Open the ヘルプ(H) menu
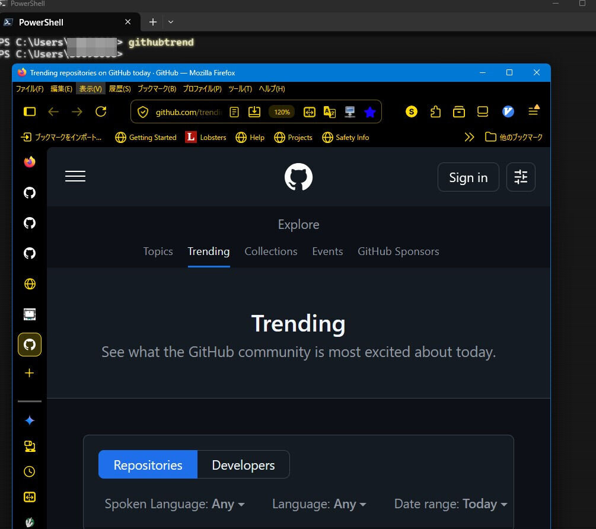This screenshot has height=529, width=596. [x=272, y=89]
